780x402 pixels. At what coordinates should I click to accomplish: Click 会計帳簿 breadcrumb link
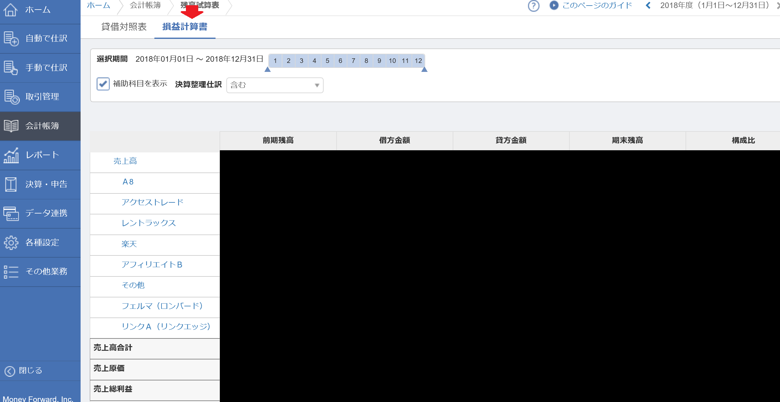(145, 5)
